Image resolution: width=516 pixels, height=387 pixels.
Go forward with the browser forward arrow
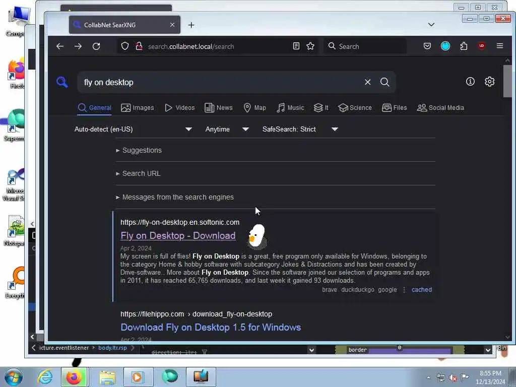[78, 46]
